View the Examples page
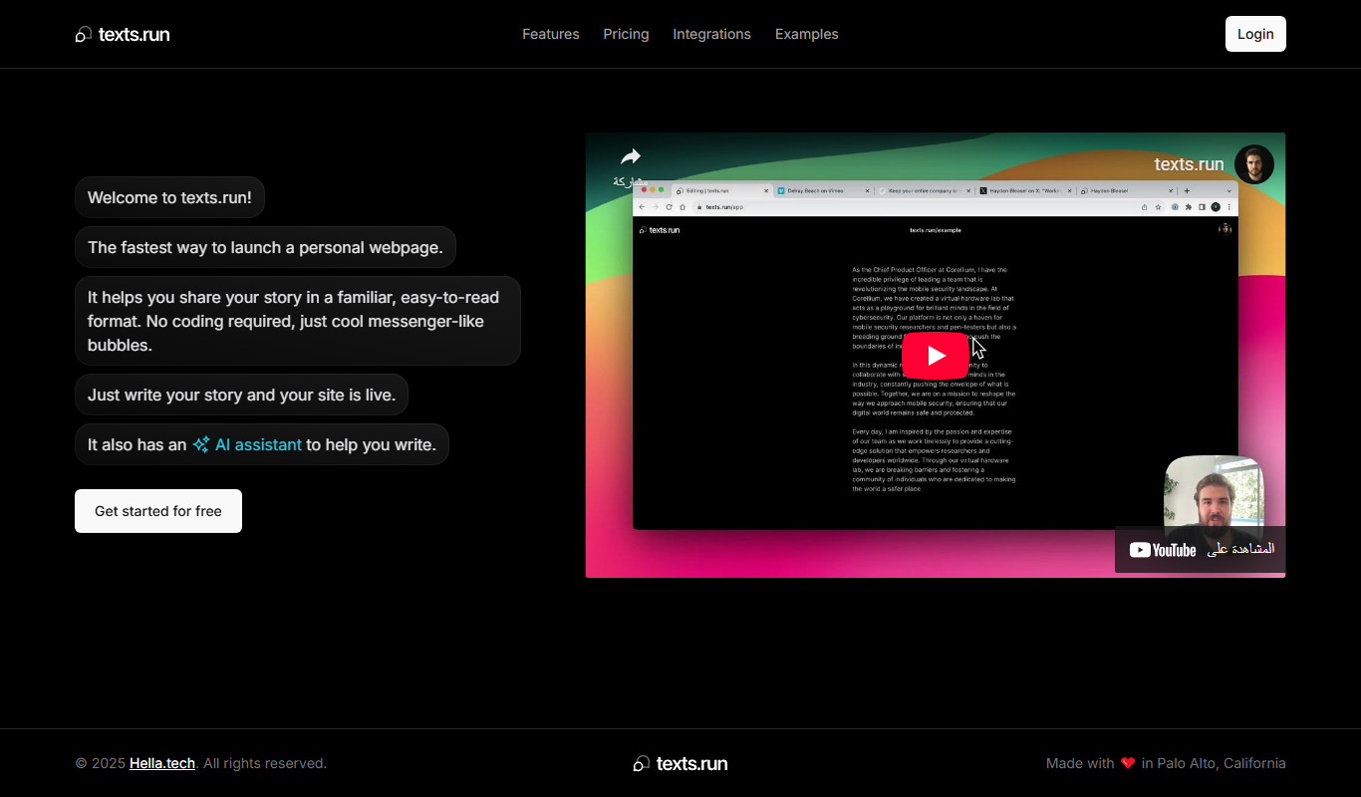This screenshot has height=797, width=1361. coord(807,34)
